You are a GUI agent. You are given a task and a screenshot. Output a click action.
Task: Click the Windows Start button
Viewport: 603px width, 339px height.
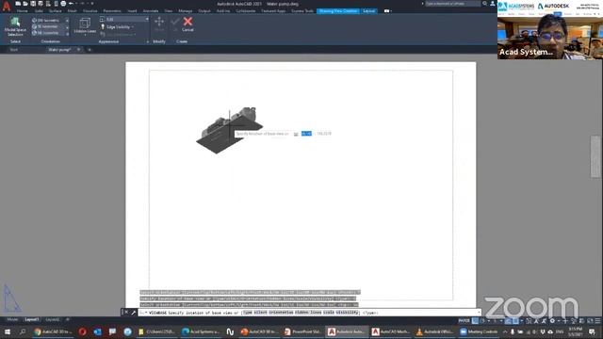8,331
